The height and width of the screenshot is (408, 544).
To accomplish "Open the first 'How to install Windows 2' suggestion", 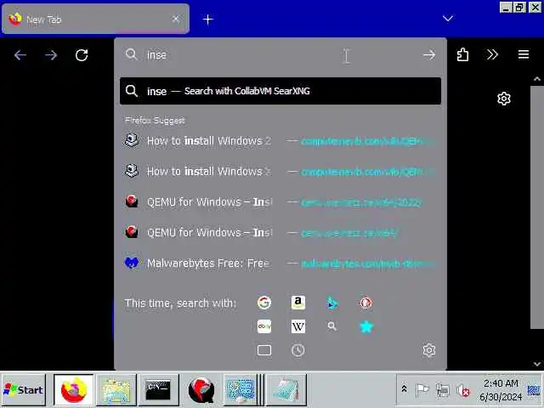I will tap(280, 141).
